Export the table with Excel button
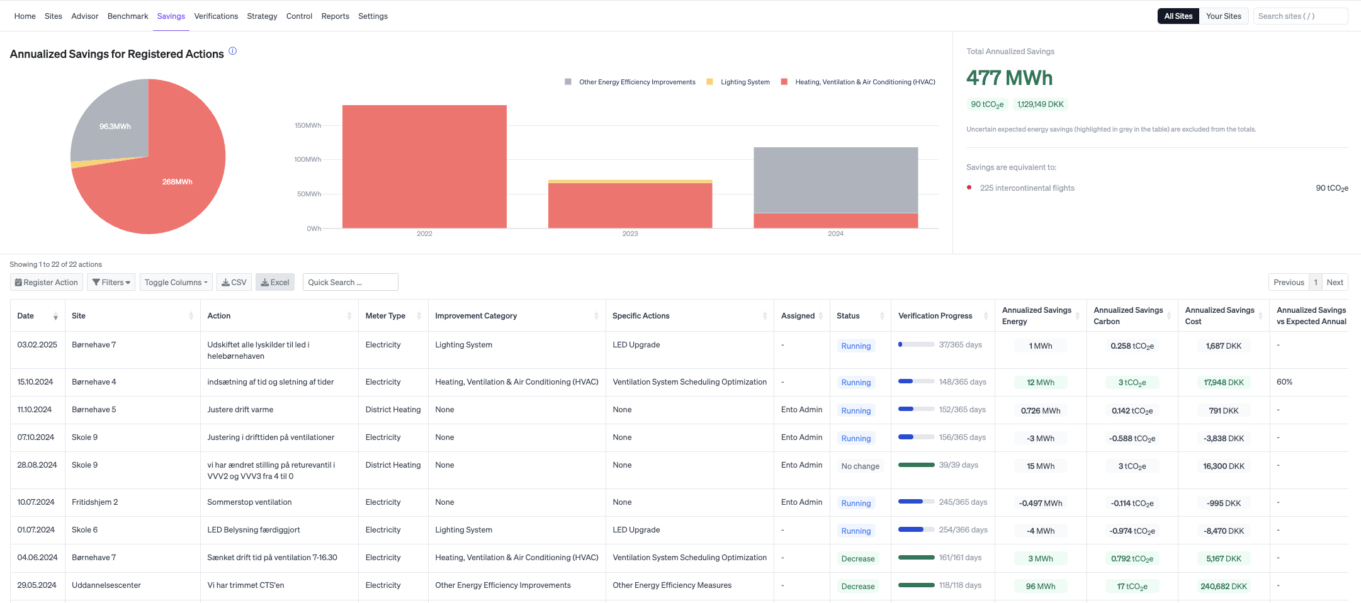This screenshot has width=1361, height=603. (x=275, y=283)
